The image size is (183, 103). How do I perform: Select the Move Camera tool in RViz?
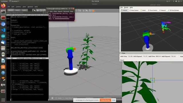[134, 10]
